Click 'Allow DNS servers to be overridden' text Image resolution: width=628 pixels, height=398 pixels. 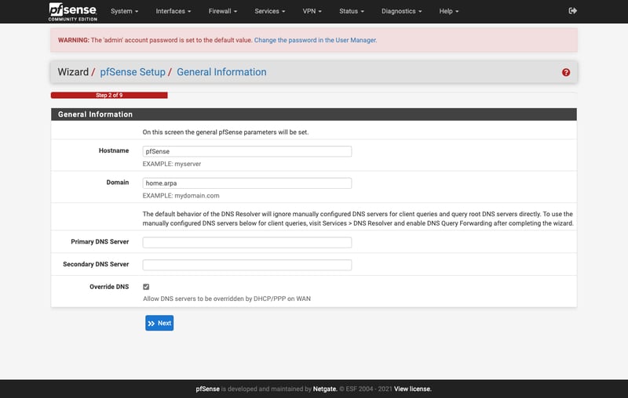pos(227,298)
